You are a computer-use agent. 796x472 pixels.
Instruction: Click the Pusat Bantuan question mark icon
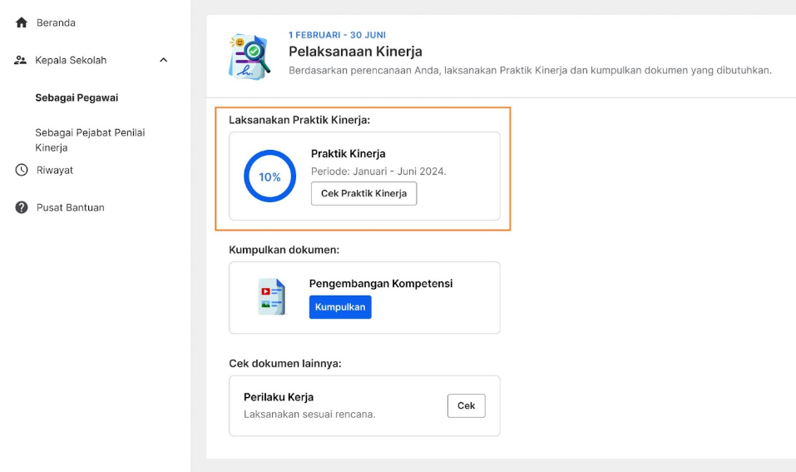[x=22, y=207]
